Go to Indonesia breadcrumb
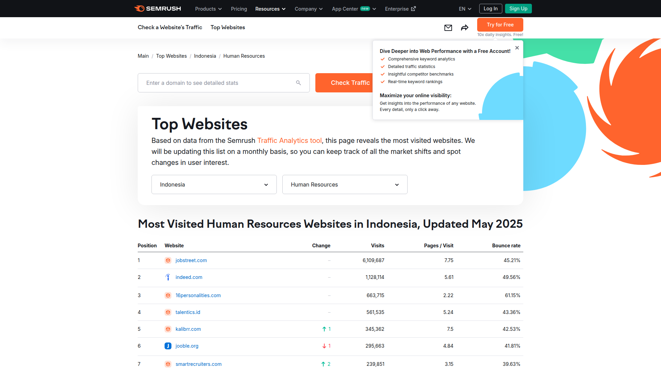This screenshot has width=661, height=371. (205, 56)
